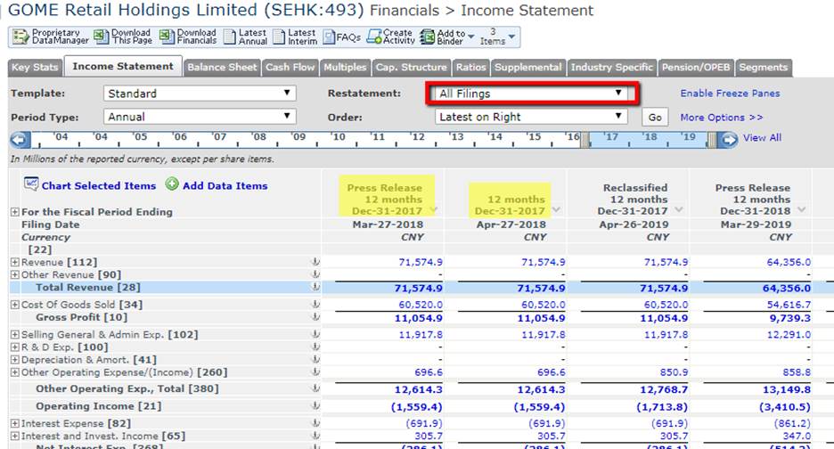Switch to the Segments tab
The height and width of the screenshot is (449, 834).
click(764, 68)
